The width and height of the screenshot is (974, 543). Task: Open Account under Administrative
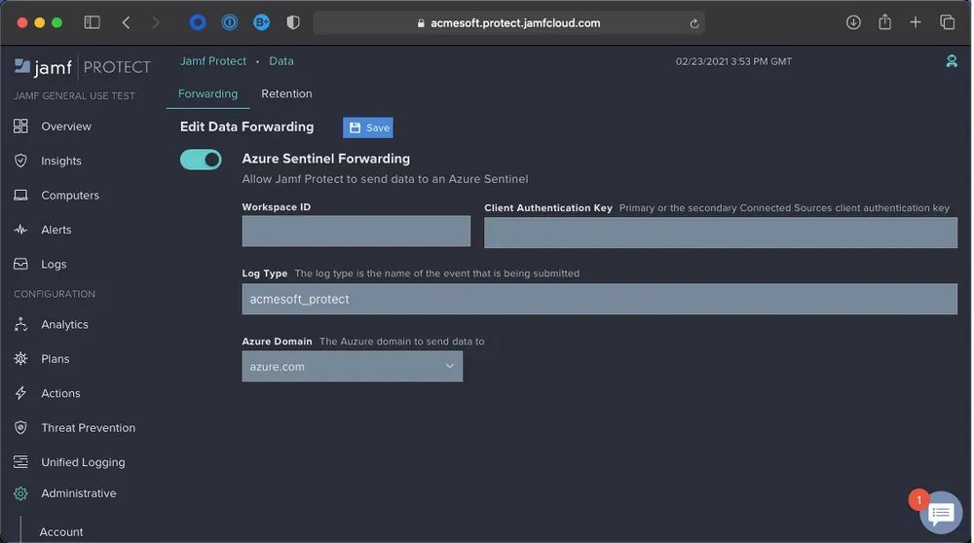click(60, 532)
